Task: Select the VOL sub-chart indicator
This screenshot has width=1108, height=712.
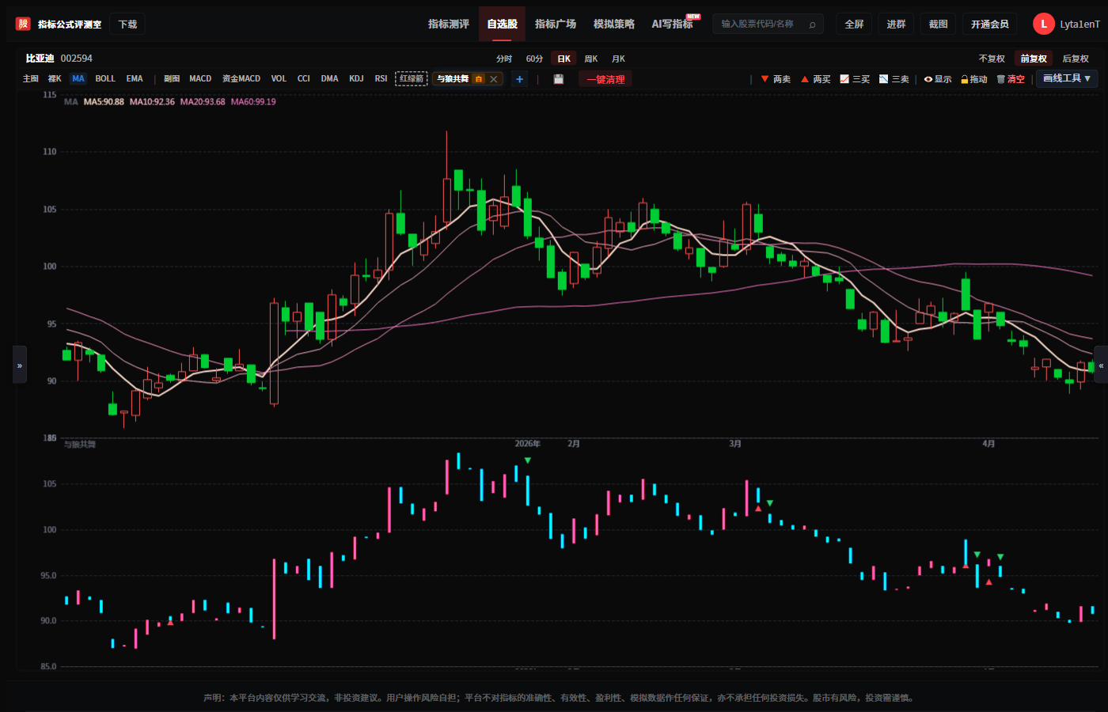Action: click(x=279, y=79)
